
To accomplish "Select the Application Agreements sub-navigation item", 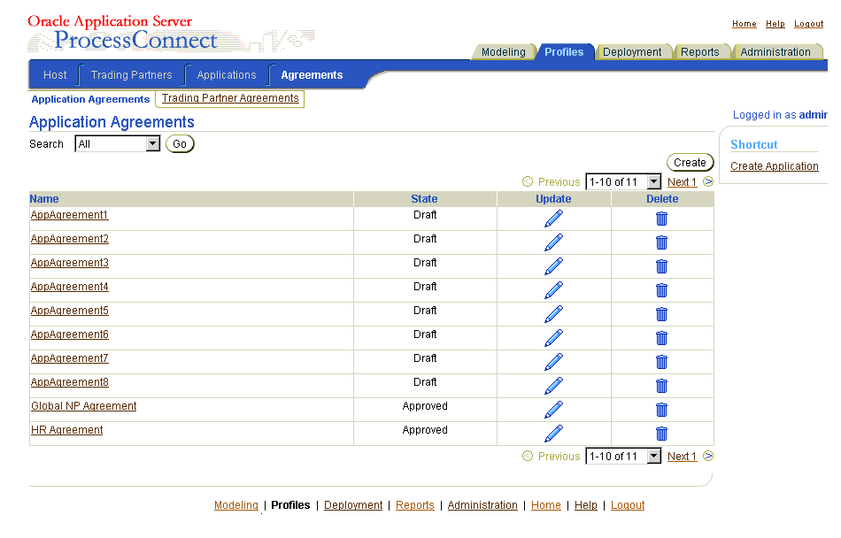I will (90, 99).
